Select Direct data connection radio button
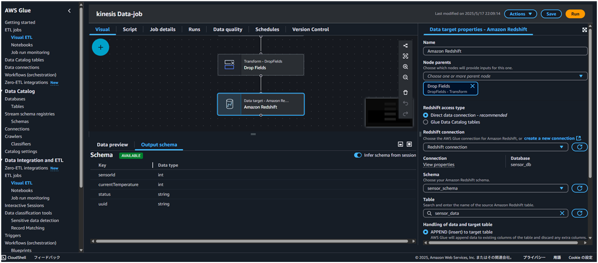This screenshot has height=263, width=598. click(425, 115)
